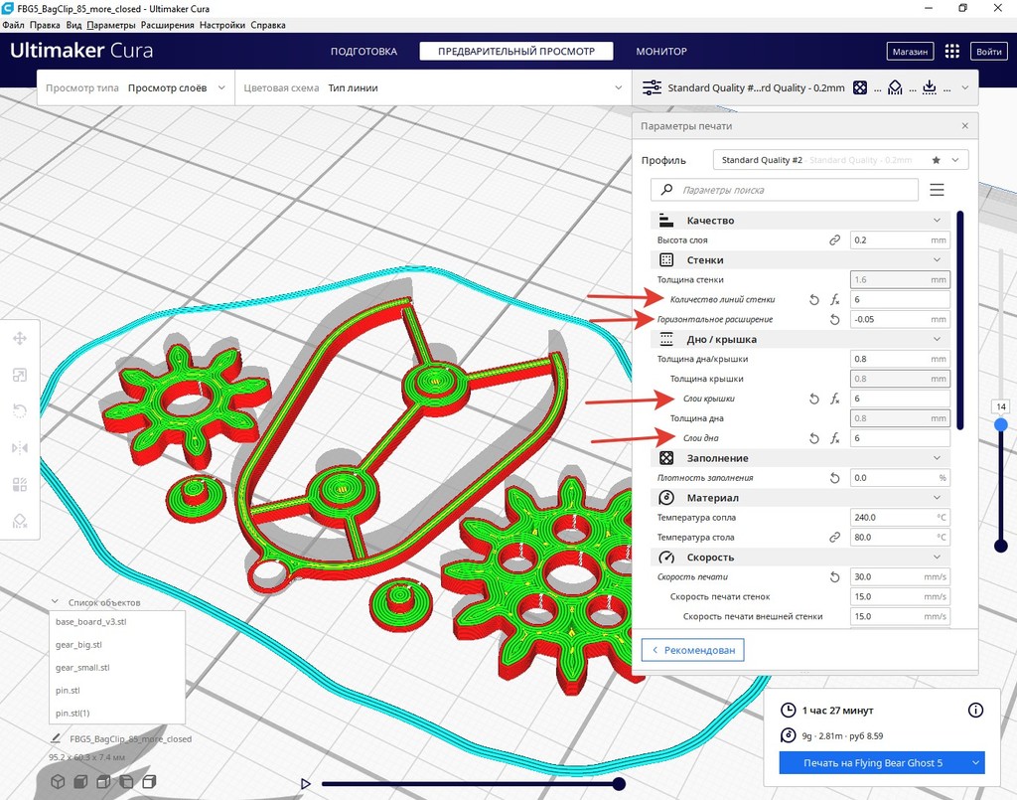Click the horizontal path slider handle
The image size is (1017, 800).
click(620, 784)
